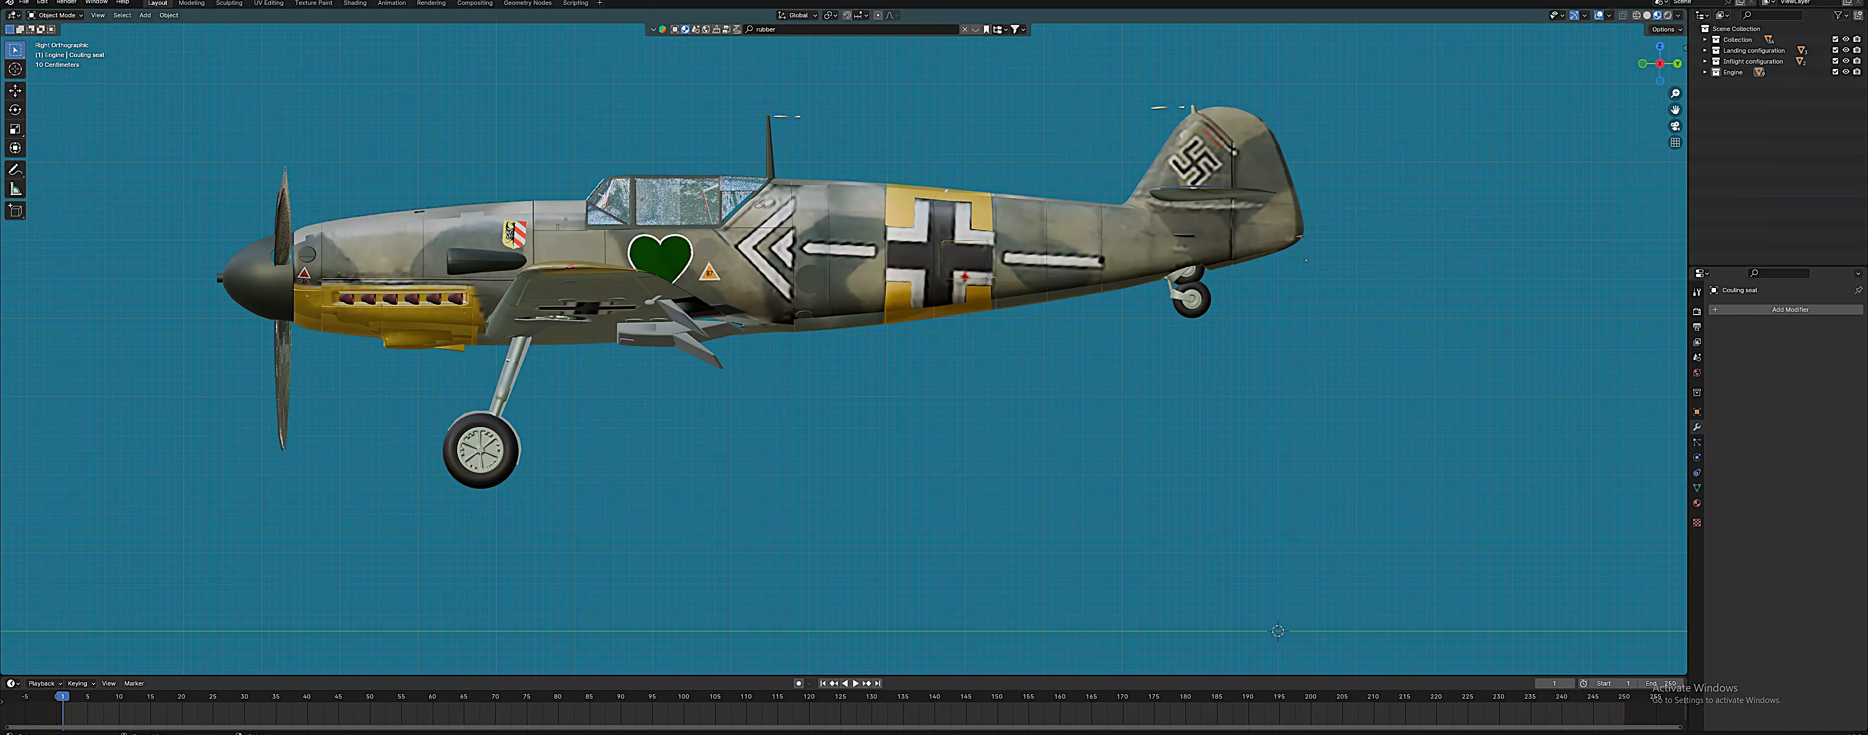Switch to the Shading workspace tab
The width and height of the screenshot is (1868, 735).
click(355, 4)
